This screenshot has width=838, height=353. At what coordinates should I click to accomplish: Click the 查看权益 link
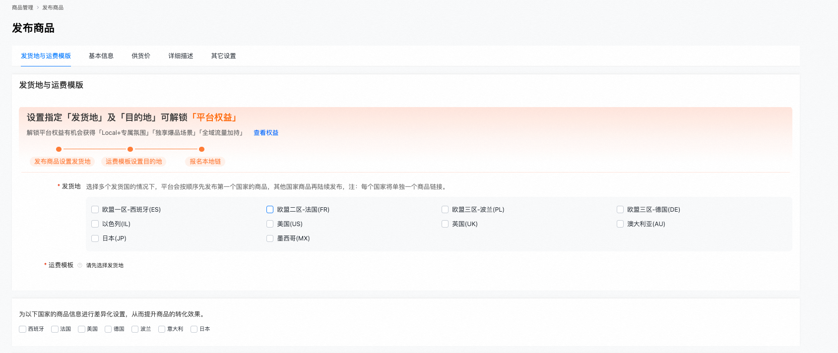click(266, 133)
